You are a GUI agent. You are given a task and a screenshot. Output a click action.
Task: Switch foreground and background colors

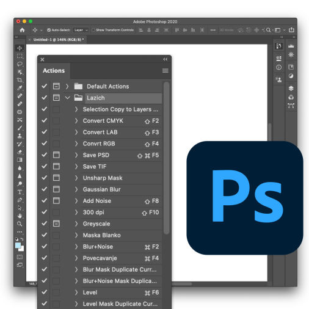[22, 239]
